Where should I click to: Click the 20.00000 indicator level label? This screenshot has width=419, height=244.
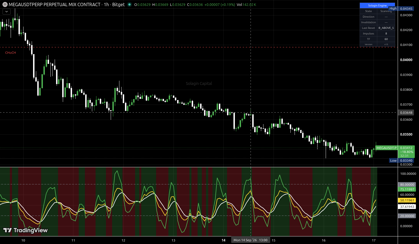[x=407, y=216]
